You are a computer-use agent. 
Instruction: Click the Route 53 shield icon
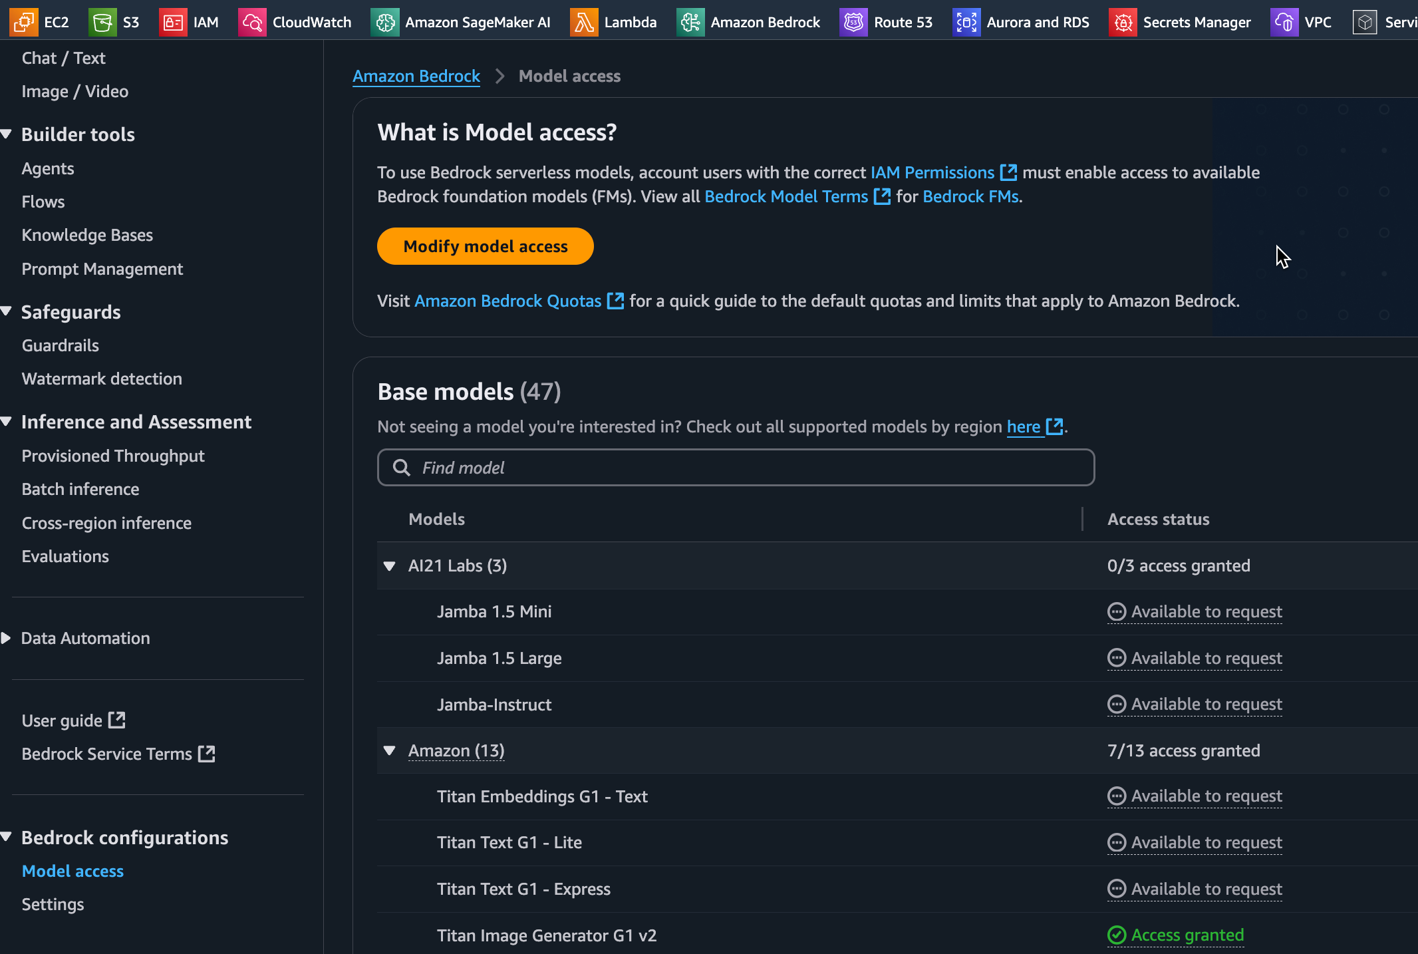click(853, 22)
